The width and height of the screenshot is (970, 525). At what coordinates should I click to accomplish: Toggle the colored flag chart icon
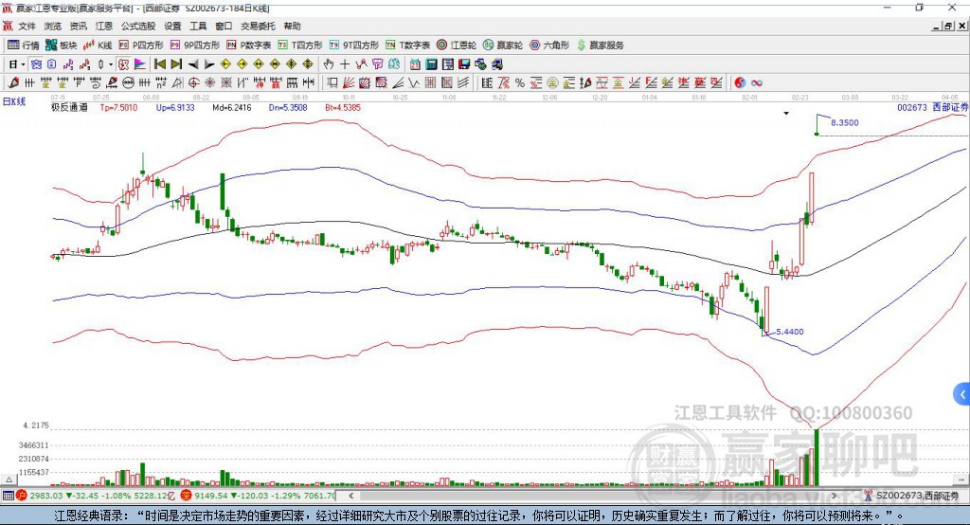point(140,64)
